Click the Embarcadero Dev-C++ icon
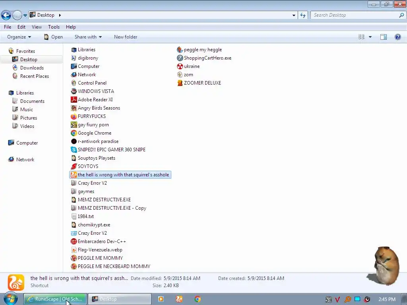Image resolution: width=407 pixels, height=305 pixels. [x=74, y=241]
